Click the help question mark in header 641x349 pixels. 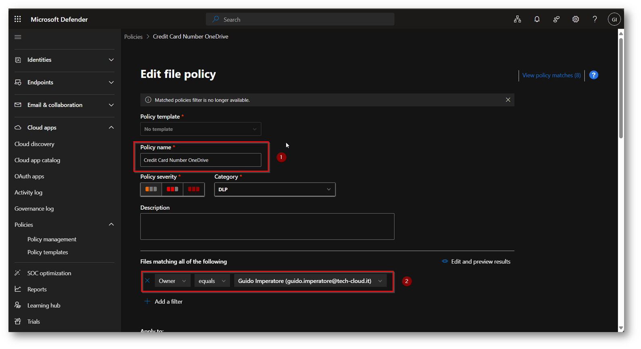[595, 19]
